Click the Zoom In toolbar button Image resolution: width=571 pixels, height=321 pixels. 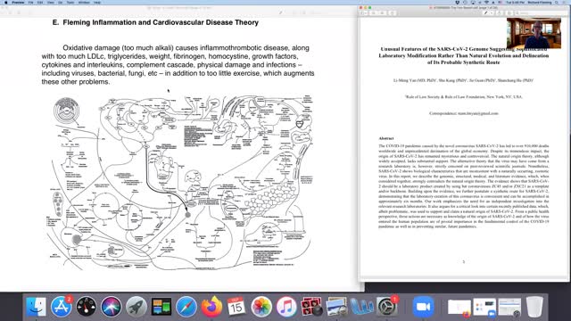383,13
